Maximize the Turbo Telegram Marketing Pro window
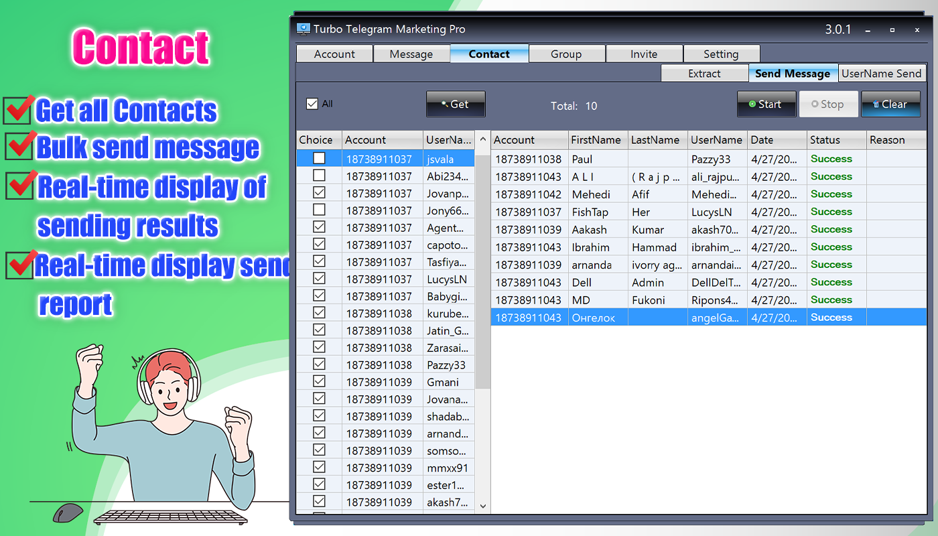938x536 pixels. coord(892,30)
